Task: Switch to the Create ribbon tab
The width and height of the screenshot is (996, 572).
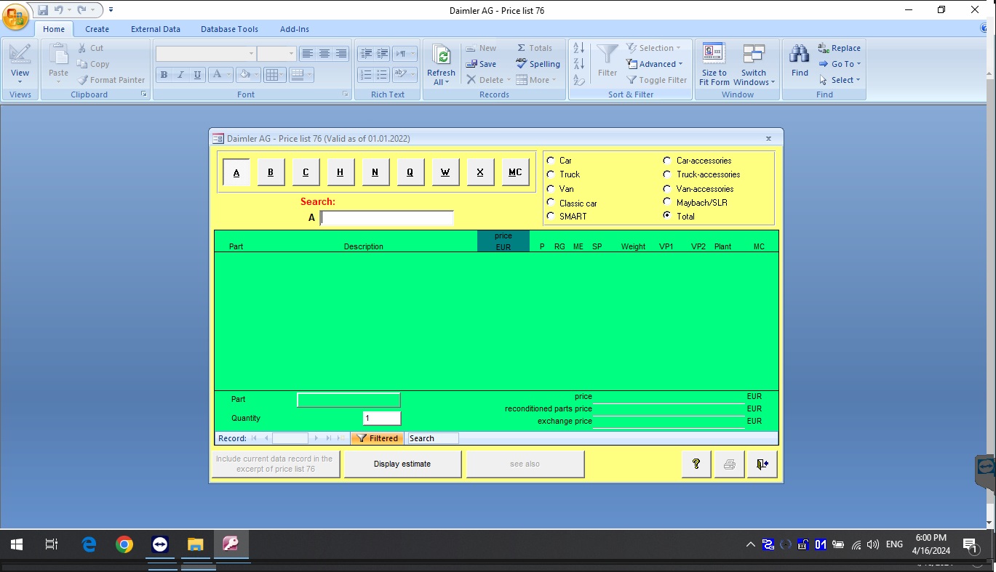Action: (97, 29)
